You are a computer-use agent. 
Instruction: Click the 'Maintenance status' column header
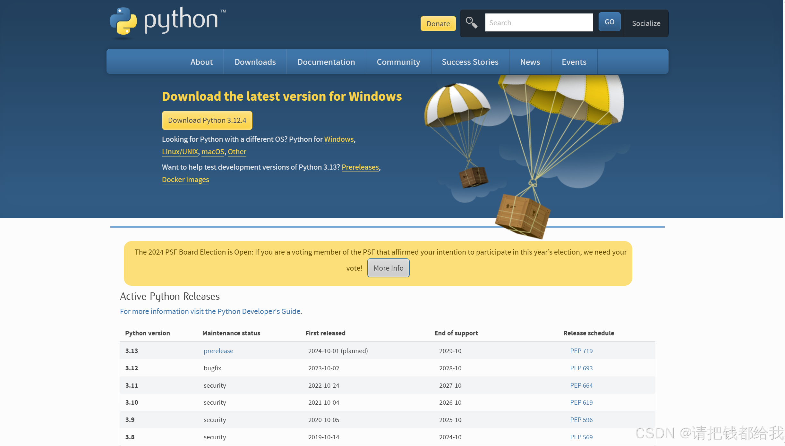tap(231, 333)
